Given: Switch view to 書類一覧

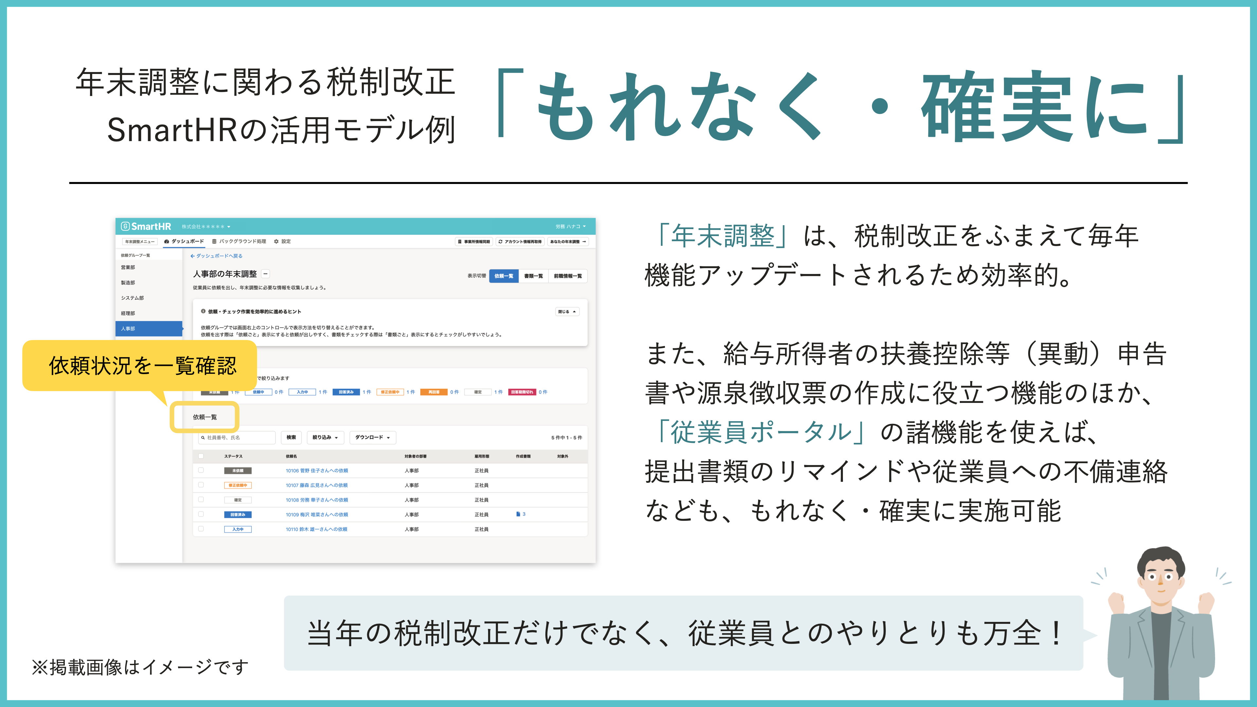Looking at the screenshot, I should coord(533,276).
